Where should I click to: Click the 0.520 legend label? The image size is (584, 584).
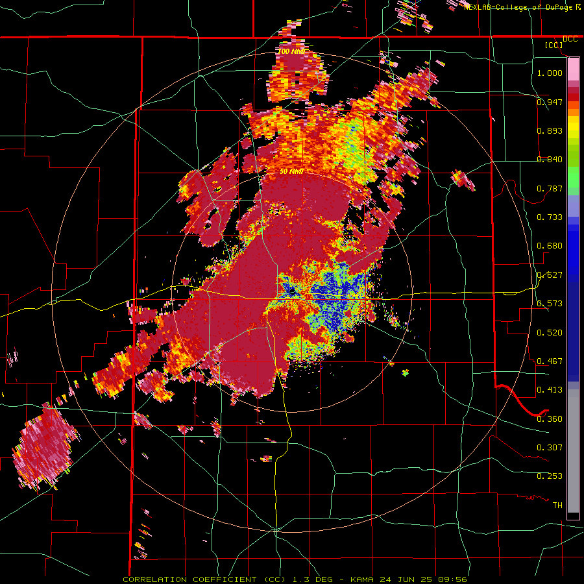click(550, 333)
